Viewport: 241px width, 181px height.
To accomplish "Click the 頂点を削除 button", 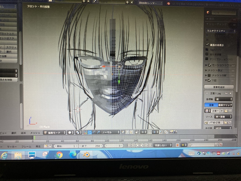I will [x=8, y=80].
